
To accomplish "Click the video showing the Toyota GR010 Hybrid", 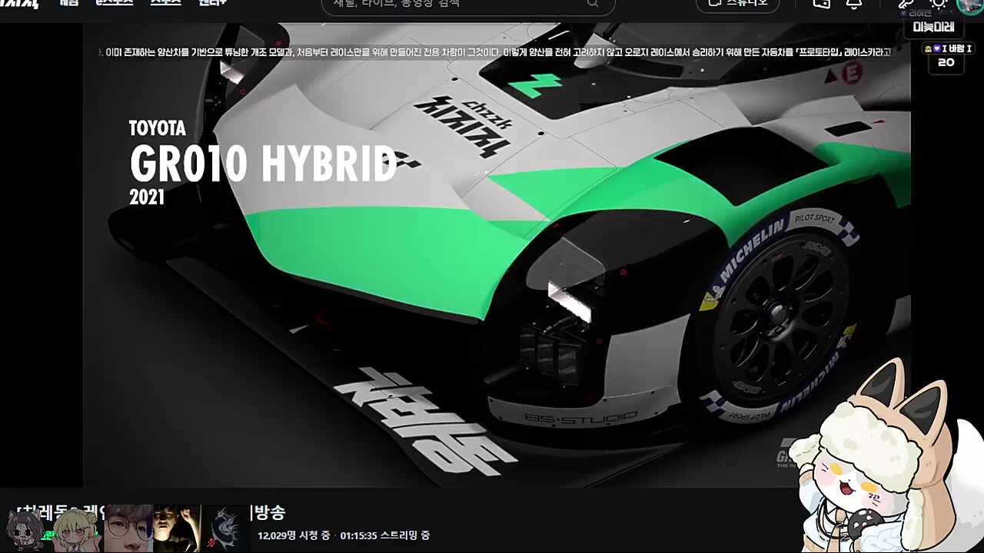I will 497,253.
